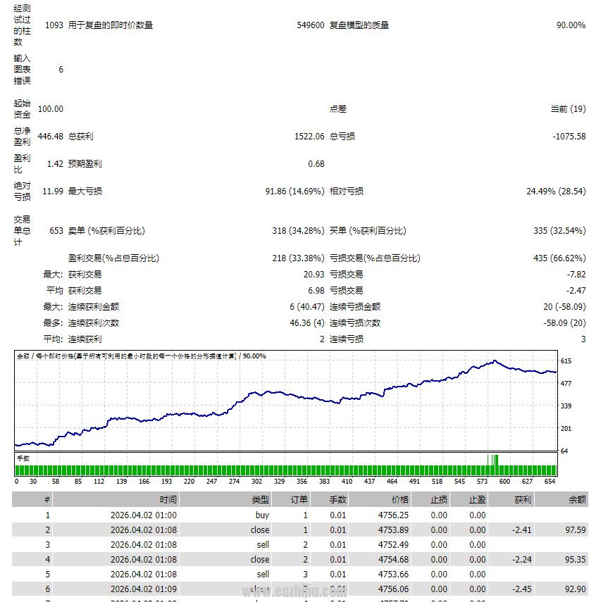
Task: Select the profit trades value 218 (33.38%)
Action: (x=298, y=258)
